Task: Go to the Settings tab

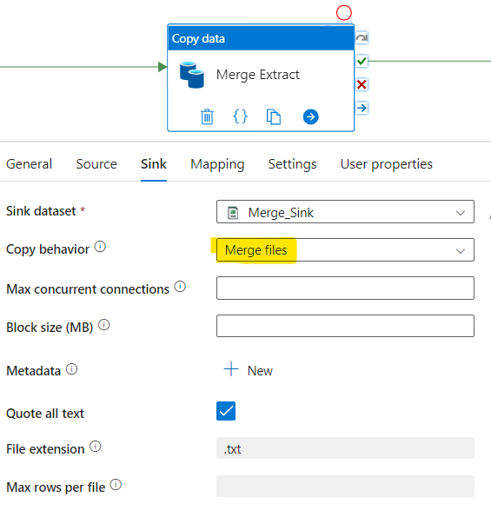Action: point(292,164)
